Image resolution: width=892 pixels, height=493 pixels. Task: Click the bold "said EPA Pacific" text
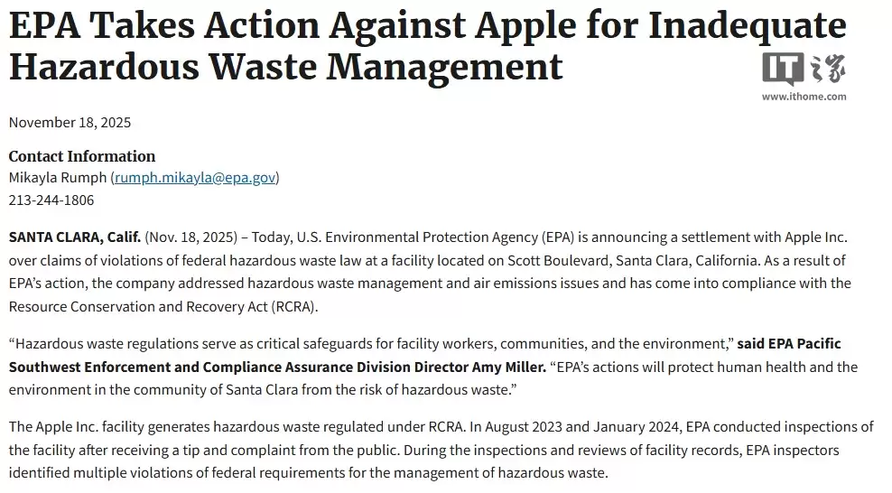789,344
